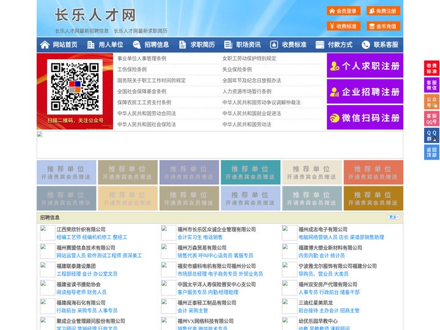Viewport: 440px width, 330px height.
Task: Click the logo thumbnail beside 福建闽海石化有限公司
Action: coord(48,306)
